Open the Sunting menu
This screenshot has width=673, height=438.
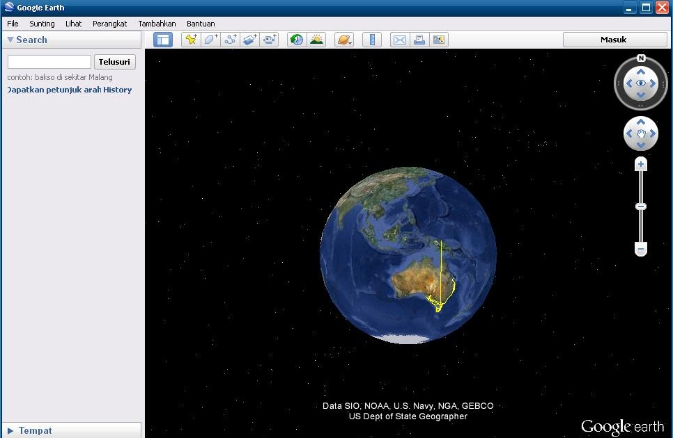click(x=42, y=24)
